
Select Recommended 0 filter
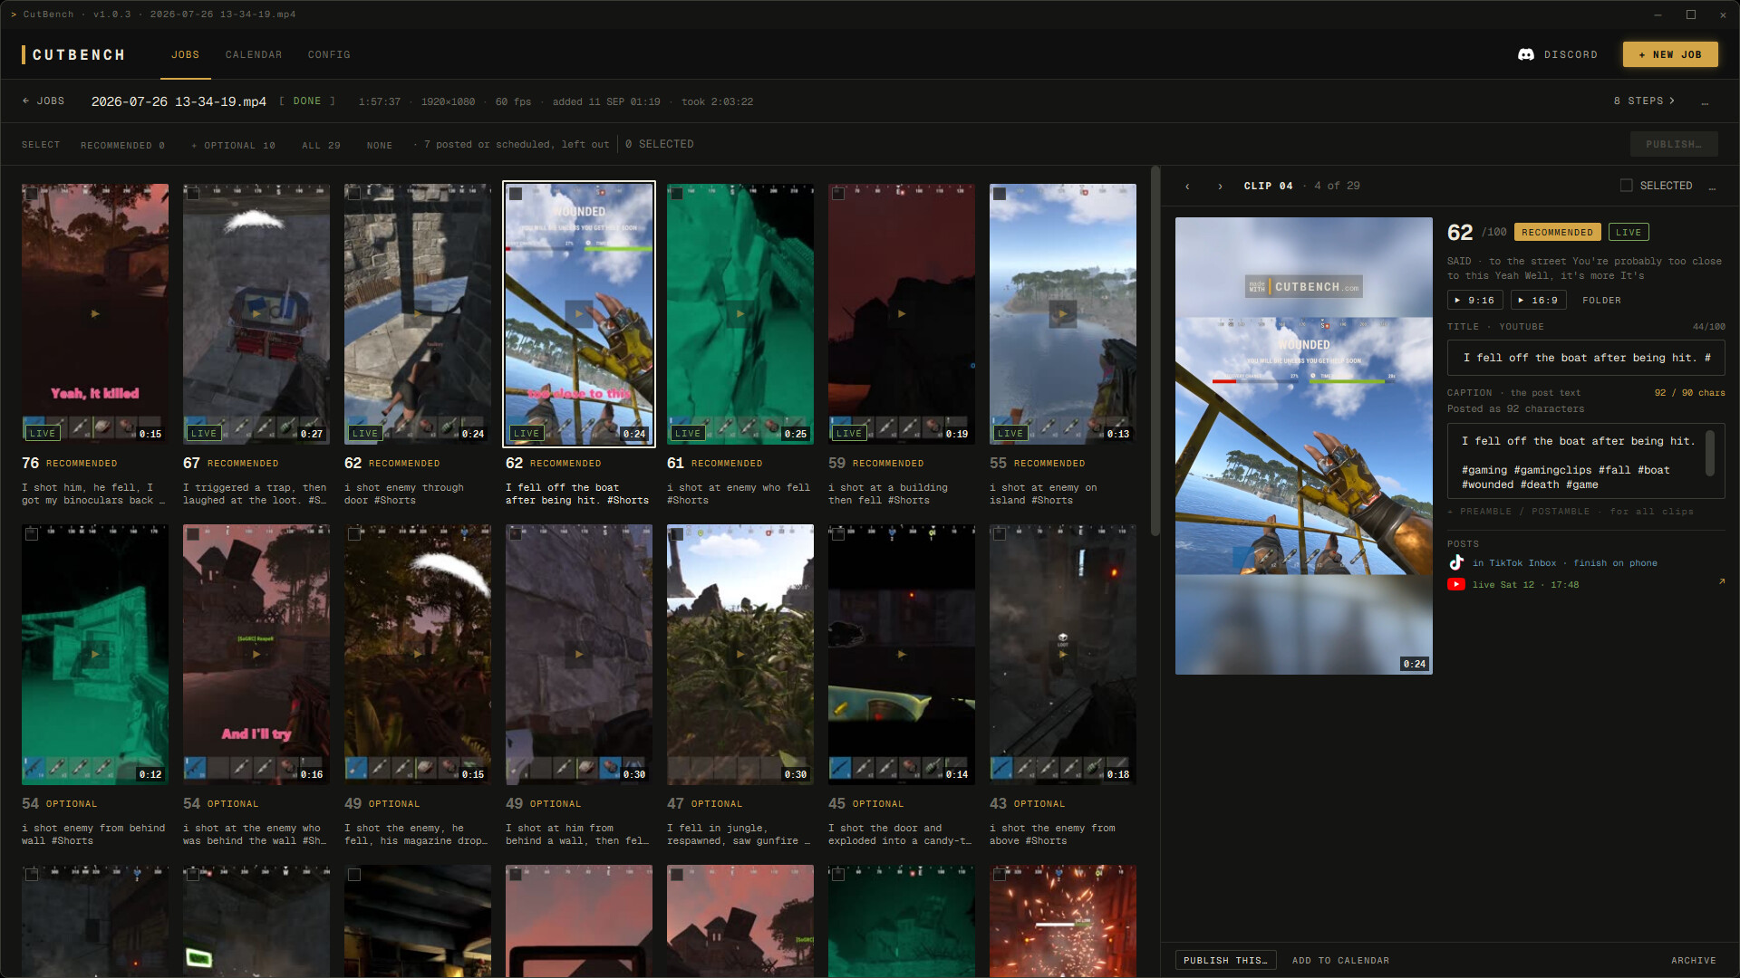click(x=122, y=145)
